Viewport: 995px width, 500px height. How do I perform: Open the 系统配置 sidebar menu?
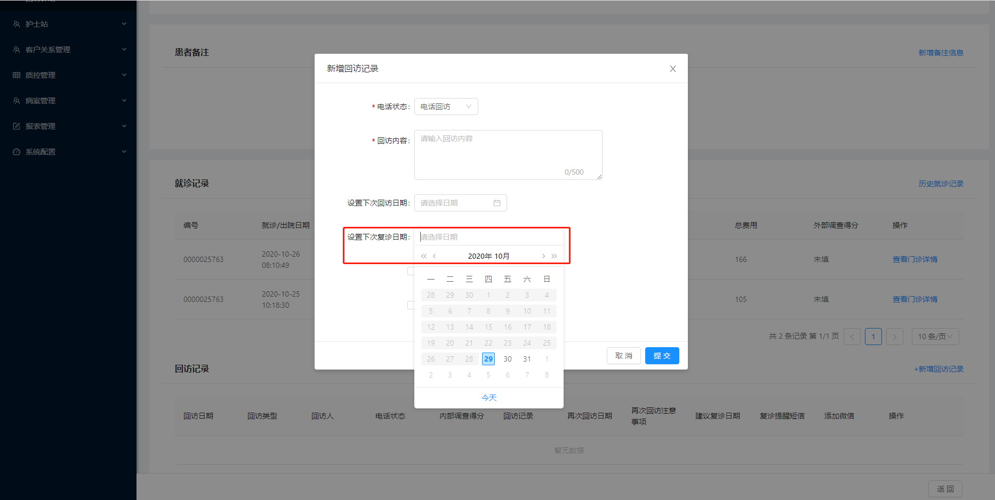click(x=68, y=152)
